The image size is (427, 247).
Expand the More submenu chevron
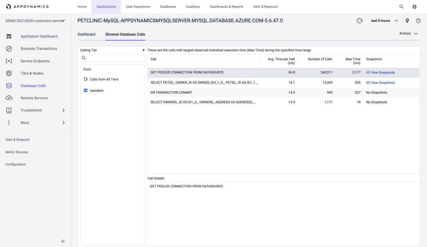click(x=64, y=123)
